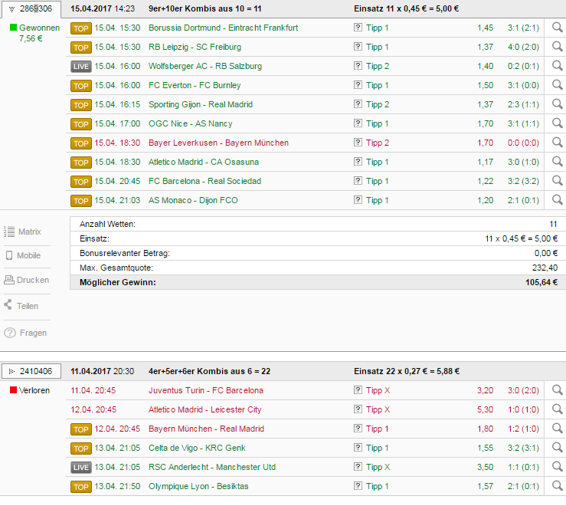Select Drucken to print the slip
This screenshot has height=506, width=566.
[26, 280]
